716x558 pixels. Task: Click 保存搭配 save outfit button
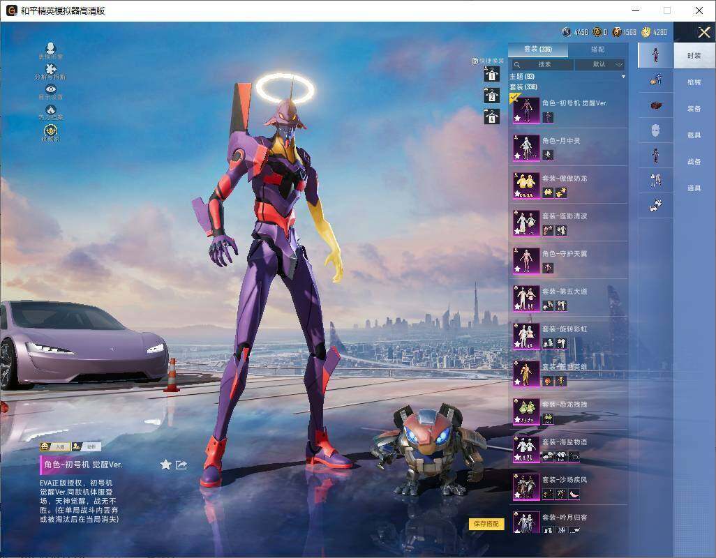[x=486, y=524]
